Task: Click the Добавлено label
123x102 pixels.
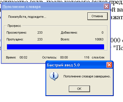Action: point(69,32)
